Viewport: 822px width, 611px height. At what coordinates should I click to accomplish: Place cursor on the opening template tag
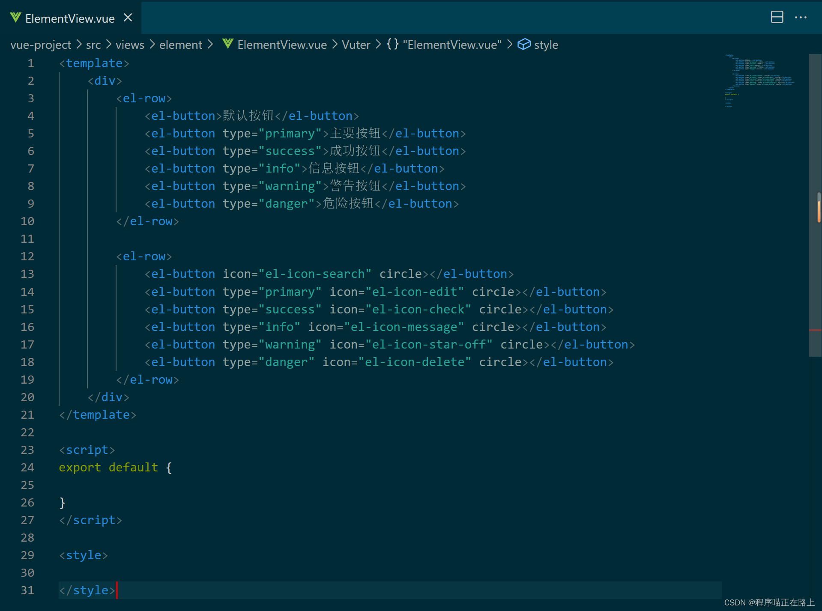tap(94, 63)
